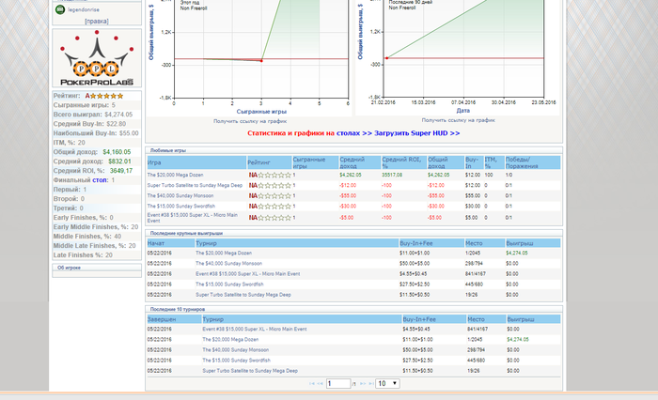Select the 35517,08 ROI cell for Mega Dozen
This screenshot has width=658, height=400.
click(x=392, y=175)
